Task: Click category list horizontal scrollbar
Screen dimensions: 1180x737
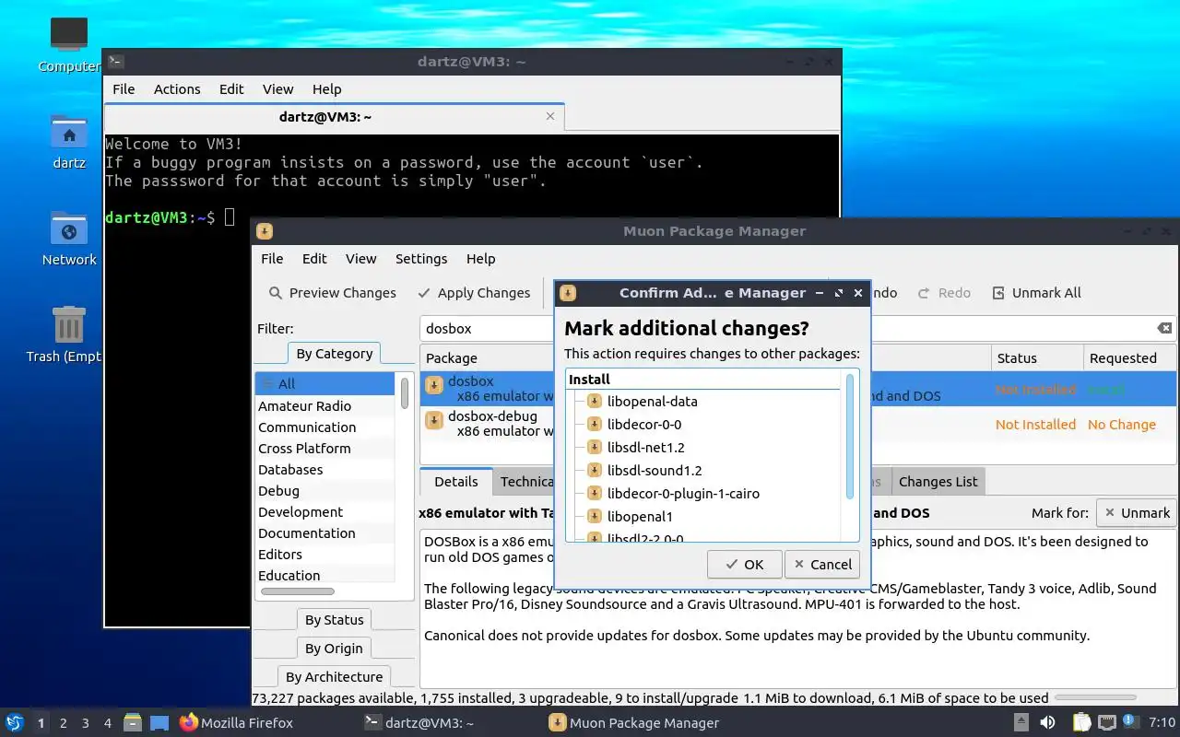Action: pyautogui.click(x=297, y=591)
